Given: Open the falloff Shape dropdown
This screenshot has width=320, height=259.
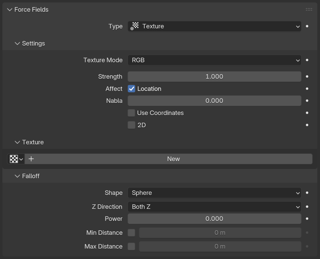Looking at the screenshot, I should (x=214, y=193).
